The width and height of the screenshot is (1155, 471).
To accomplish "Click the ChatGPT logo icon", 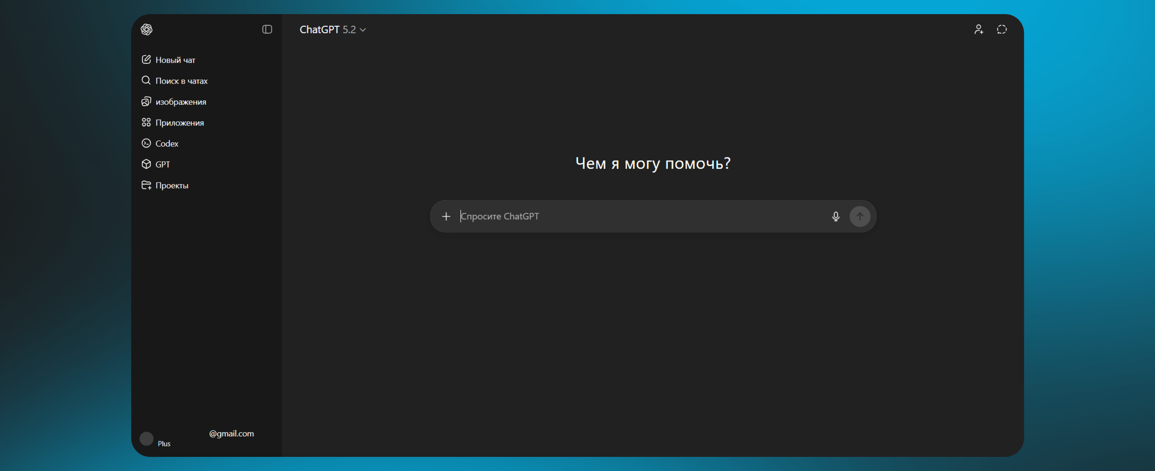I will pyautogui.click(x=147, y=29).
